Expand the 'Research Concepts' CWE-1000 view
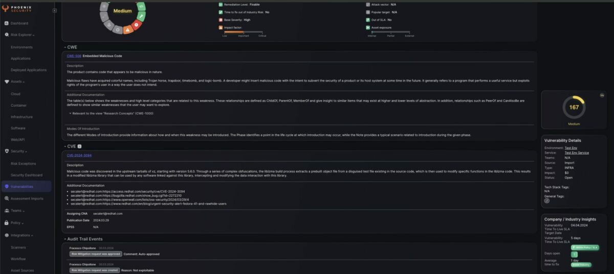The height and width of the screenshot is (274, 614). pyautogui.click(x=70, y=113)
